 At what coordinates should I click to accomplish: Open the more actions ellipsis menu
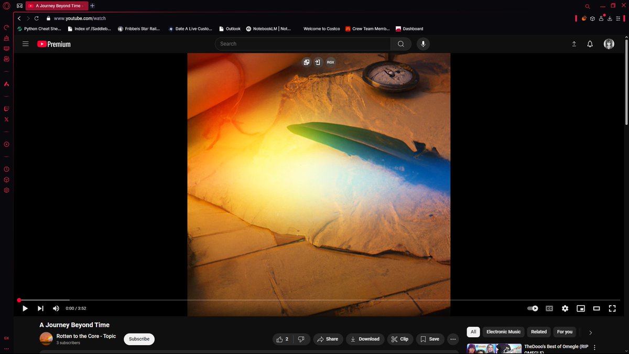[x=453, y=339]
